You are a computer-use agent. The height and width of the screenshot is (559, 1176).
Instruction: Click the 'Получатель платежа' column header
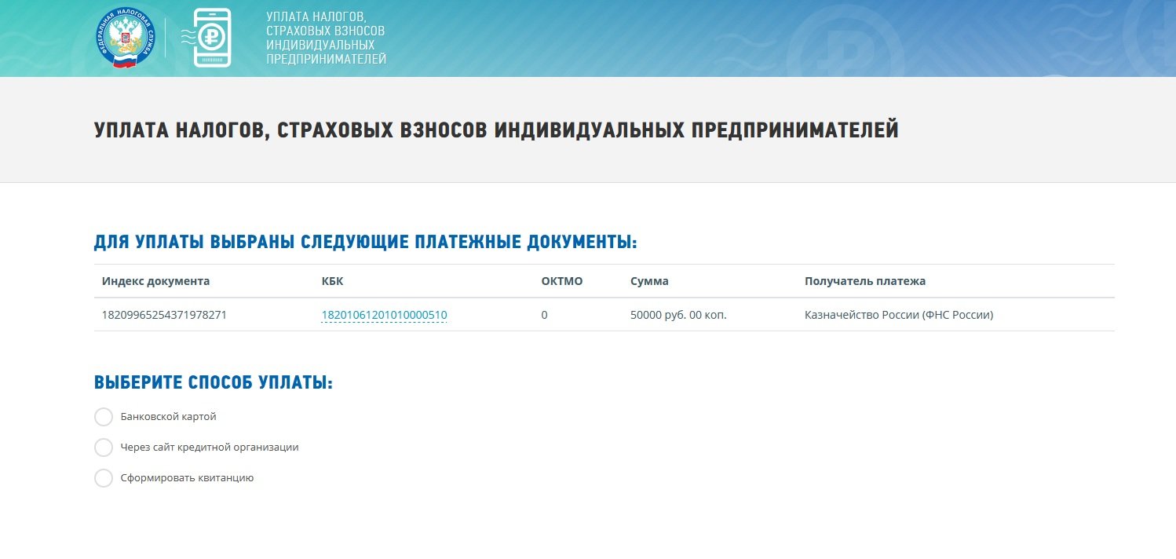(x=865, y=281)
